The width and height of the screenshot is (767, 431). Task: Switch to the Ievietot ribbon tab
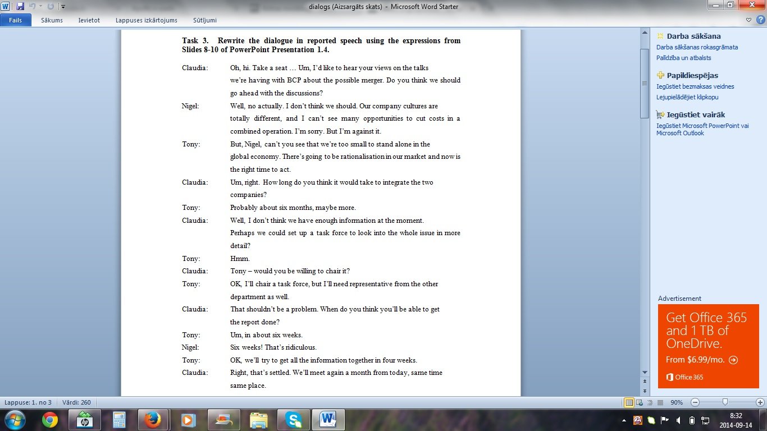click(x=89, y=20)
